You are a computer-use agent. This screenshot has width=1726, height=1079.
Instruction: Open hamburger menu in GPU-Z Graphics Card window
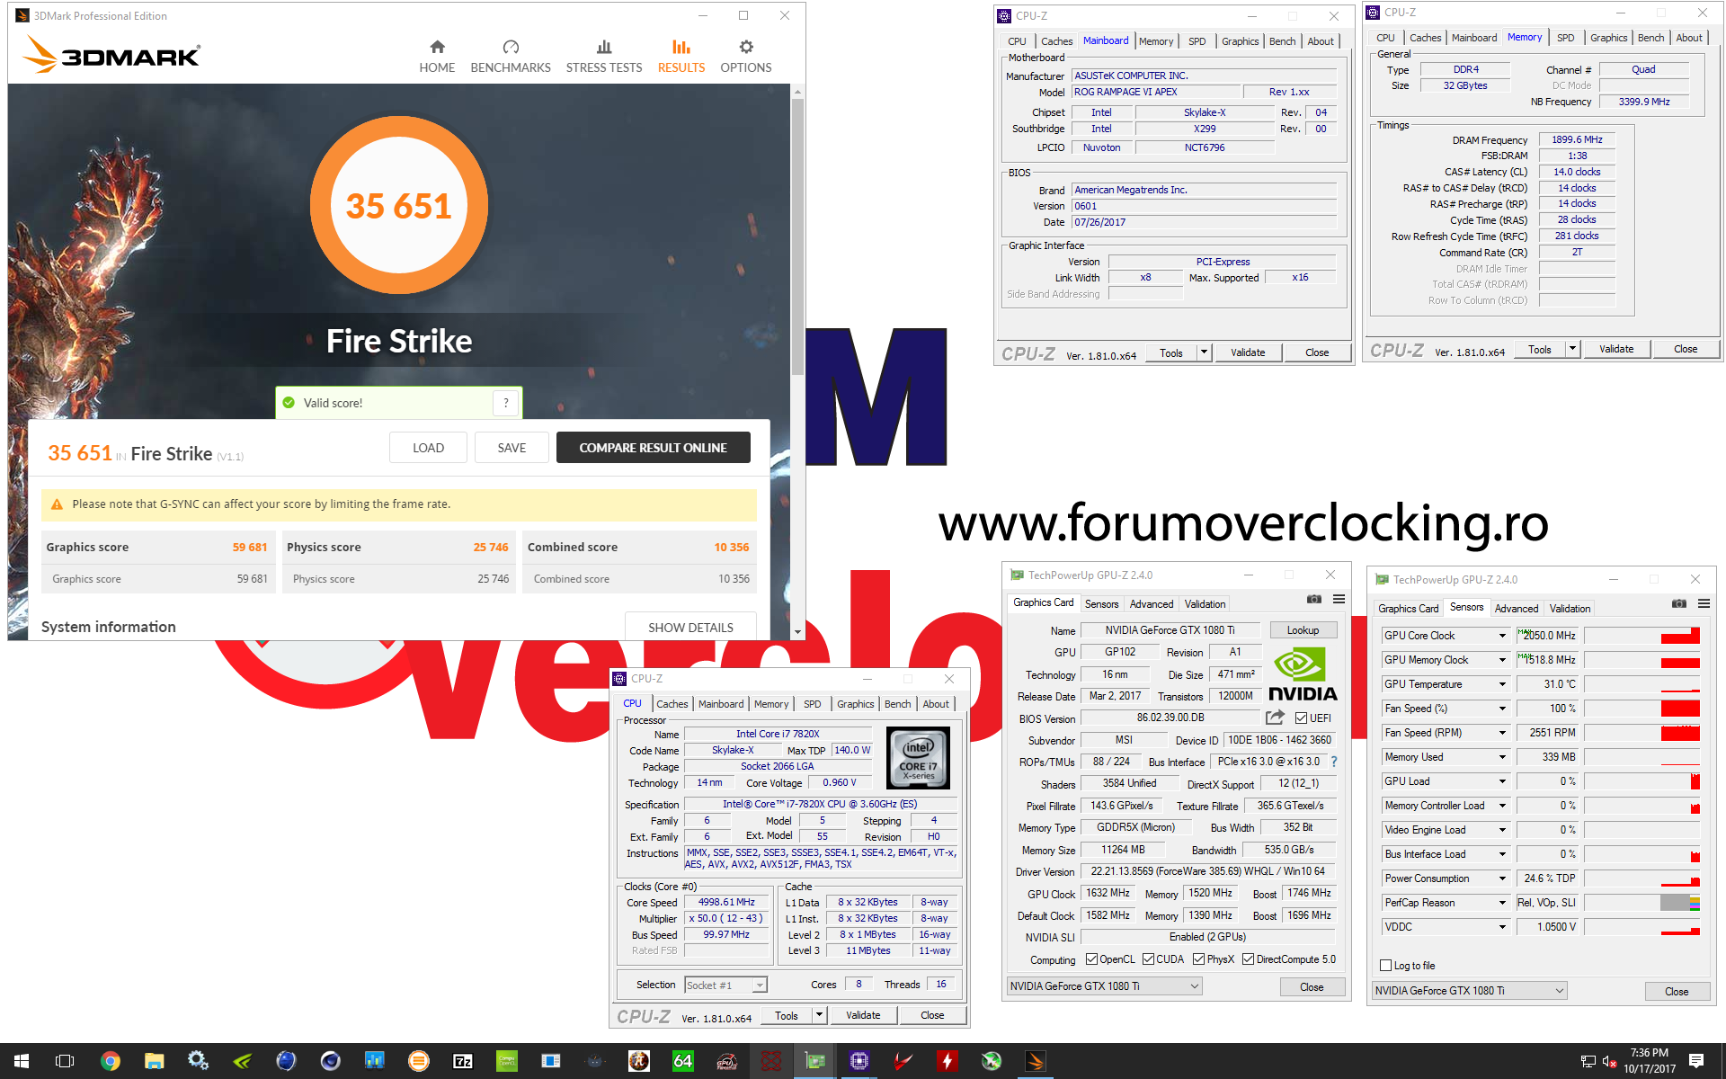click(1339, 599)
